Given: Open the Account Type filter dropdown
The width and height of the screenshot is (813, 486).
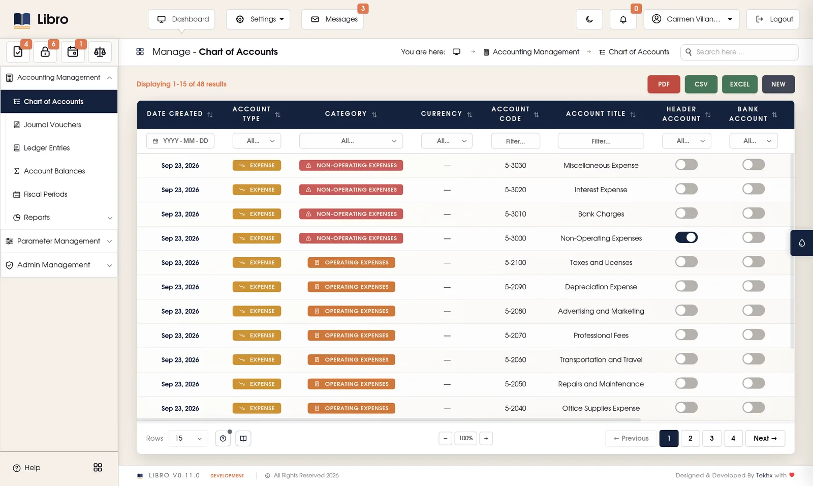Looking at the screenshot, I should 257,141.
